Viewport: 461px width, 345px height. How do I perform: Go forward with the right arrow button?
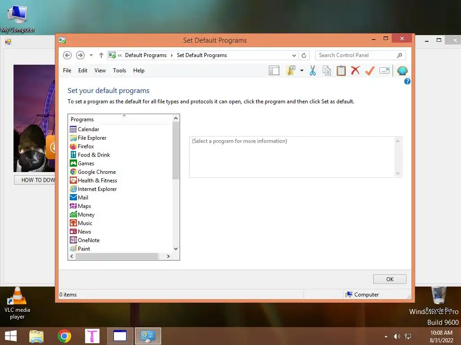[80, 55]
